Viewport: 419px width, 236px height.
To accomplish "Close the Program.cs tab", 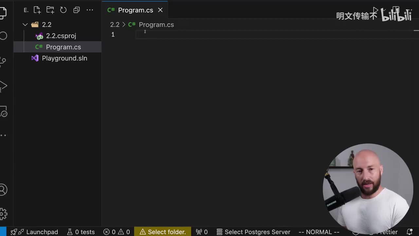I will pyautogui.click(x=160, y=10).
